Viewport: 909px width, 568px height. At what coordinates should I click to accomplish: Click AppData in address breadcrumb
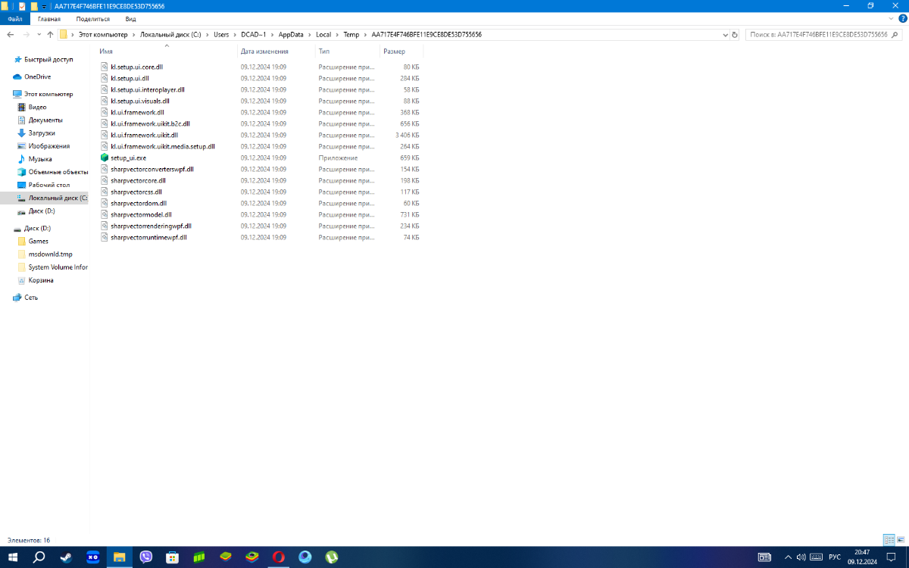click(x=291, y=34)
